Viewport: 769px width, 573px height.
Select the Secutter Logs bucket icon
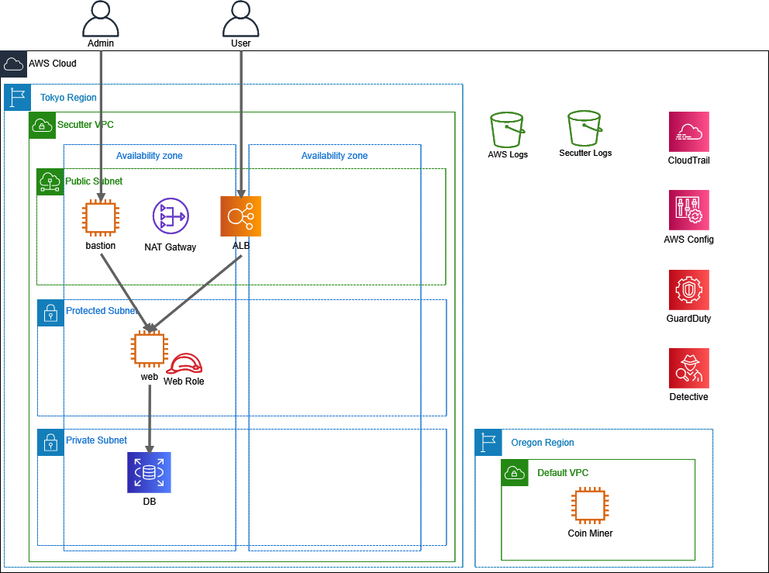[x=585, y=128]
